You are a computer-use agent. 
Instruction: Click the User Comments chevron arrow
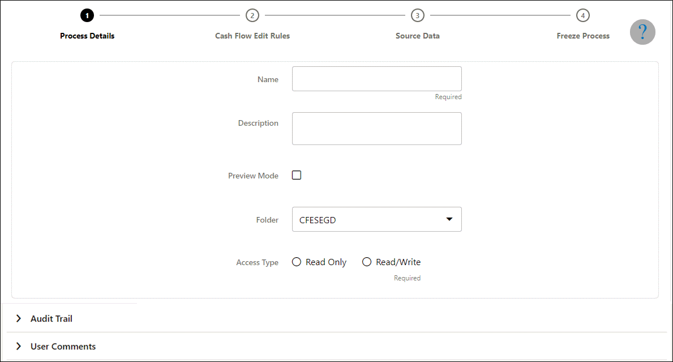tap(19, 346)
